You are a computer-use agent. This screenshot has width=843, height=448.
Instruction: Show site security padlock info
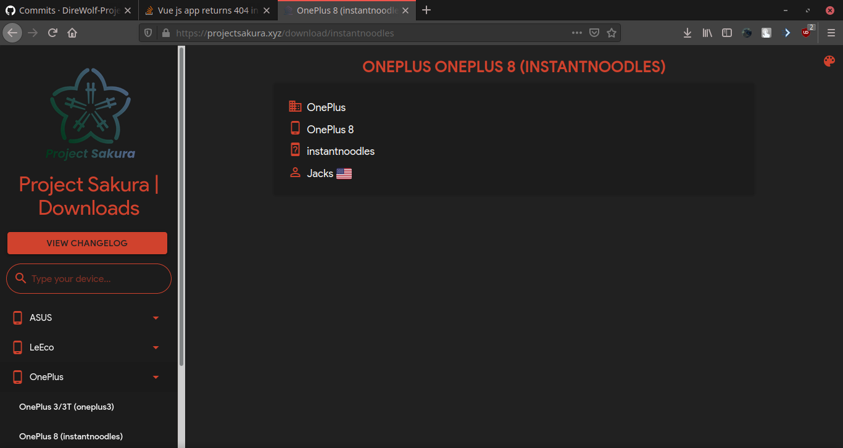point(165,33)
